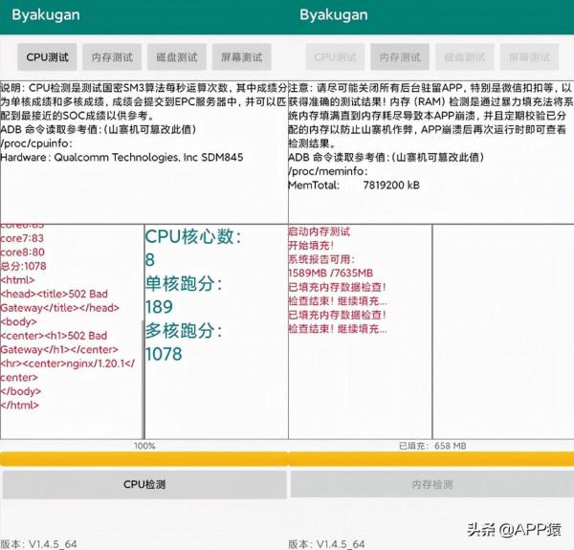574x550 pixels.
Task: Click the 单核跑分 label
Action: tap(184, 283)
